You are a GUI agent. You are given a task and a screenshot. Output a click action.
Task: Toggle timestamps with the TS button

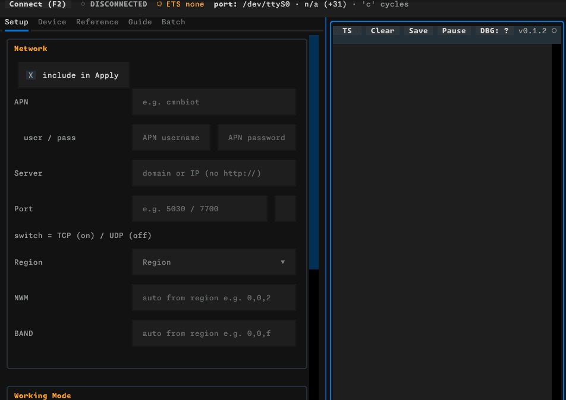point(347,31)
